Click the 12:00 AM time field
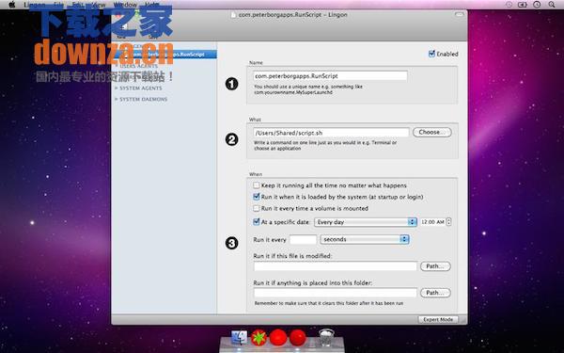This screenshot has width=564, height=353. 432,222
